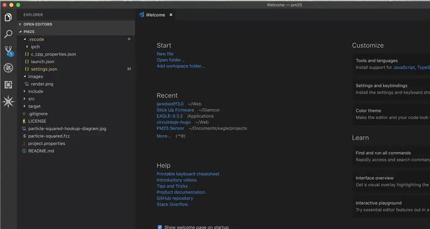Open Tips and Tricks link
The height and width of the screenshot is (229, 430).
(x=172, y=186)
